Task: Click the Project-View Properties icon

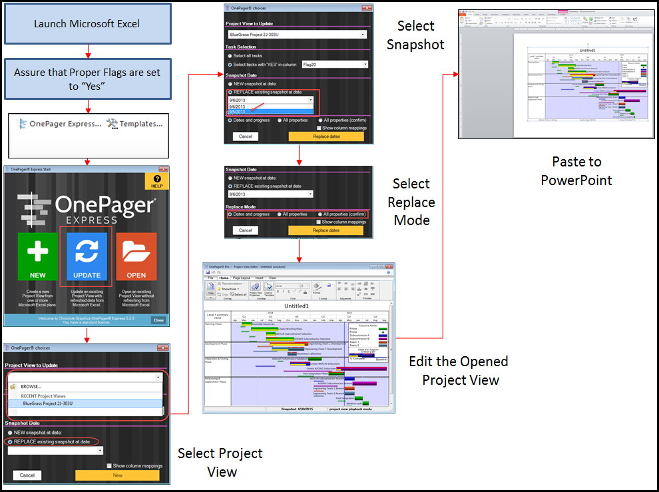Action: 255,288
